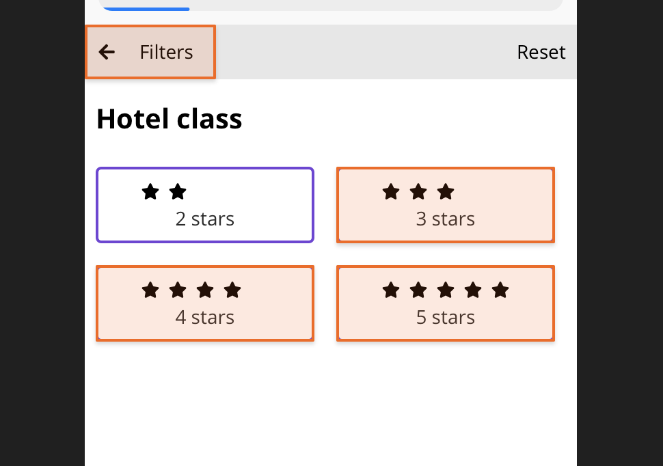Screen dimensions: 663x466
Task: Click the second star icon in the 2 stars card
Action: click(178, 192)
